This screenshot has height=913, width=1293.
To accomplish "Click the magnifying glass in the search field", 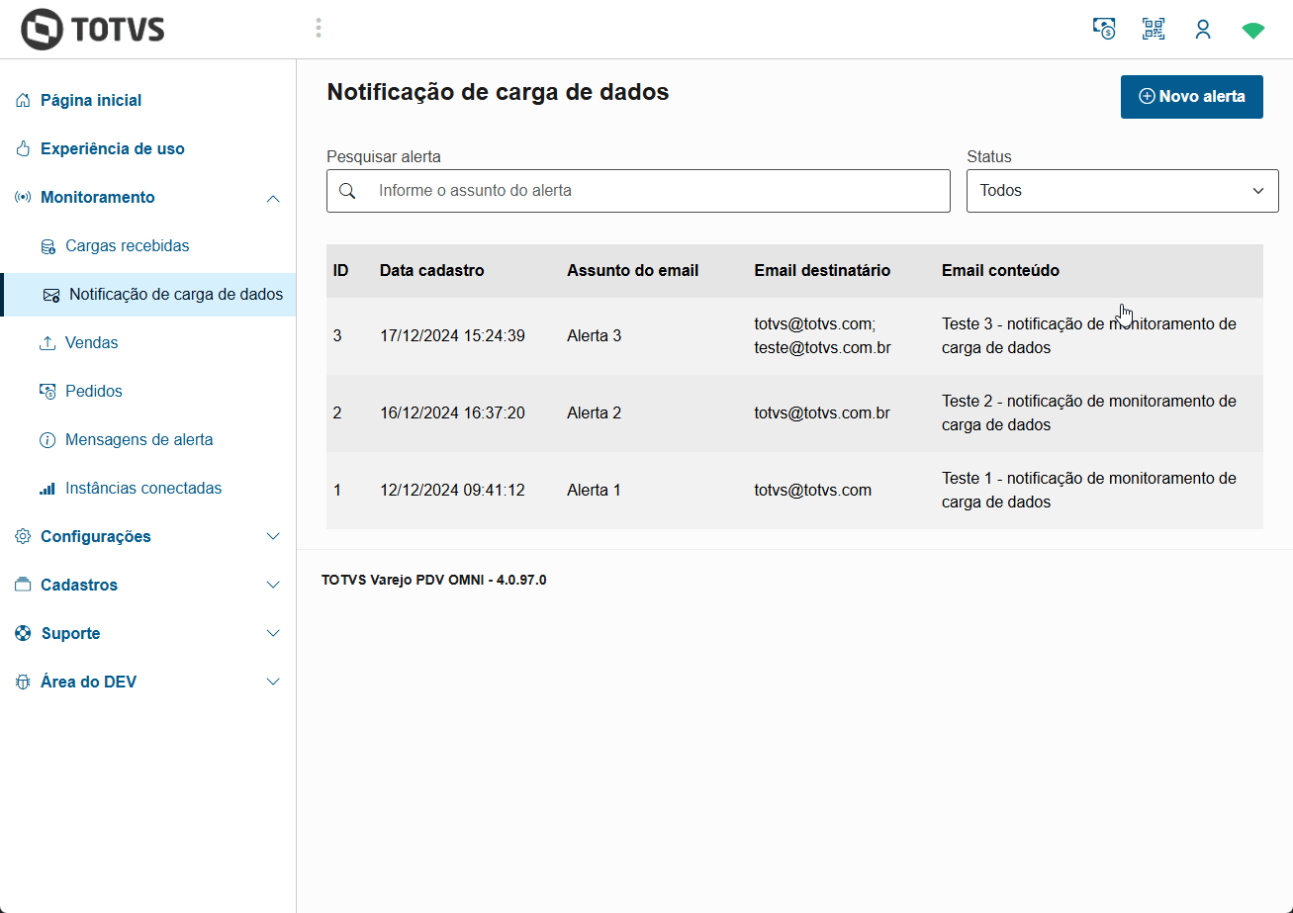I will (x=348, y=190).
